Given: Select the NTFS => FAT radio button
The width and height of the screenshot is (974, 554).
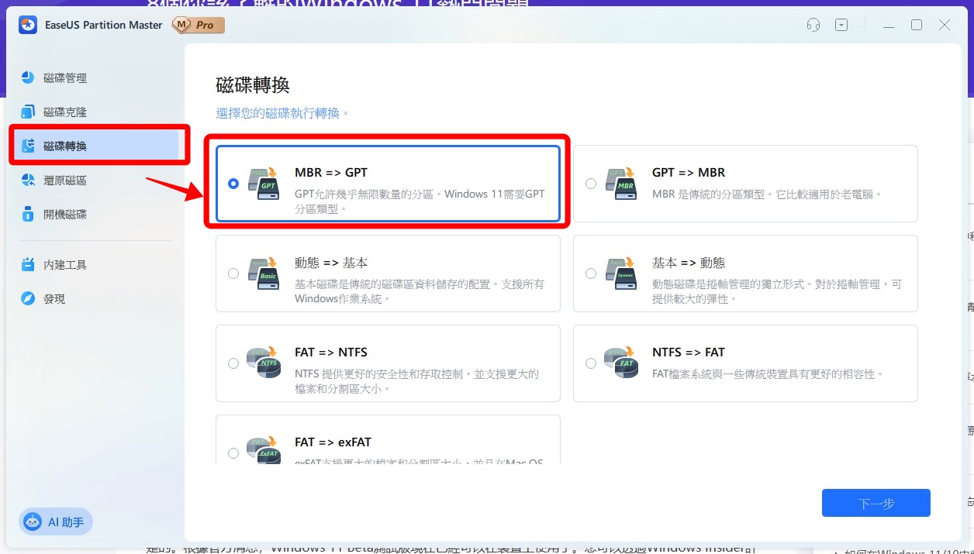Looking at the screenshot, I should (591, 363).
